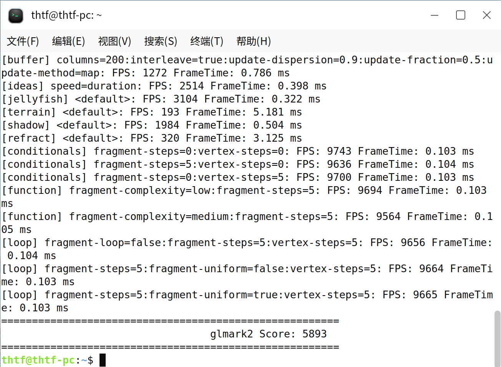Image resolution: width=501 pixels, height=367 pixels.
Task: Click the window title thtf@thtf-pc: ~
Action: click(x=66, y=15)
